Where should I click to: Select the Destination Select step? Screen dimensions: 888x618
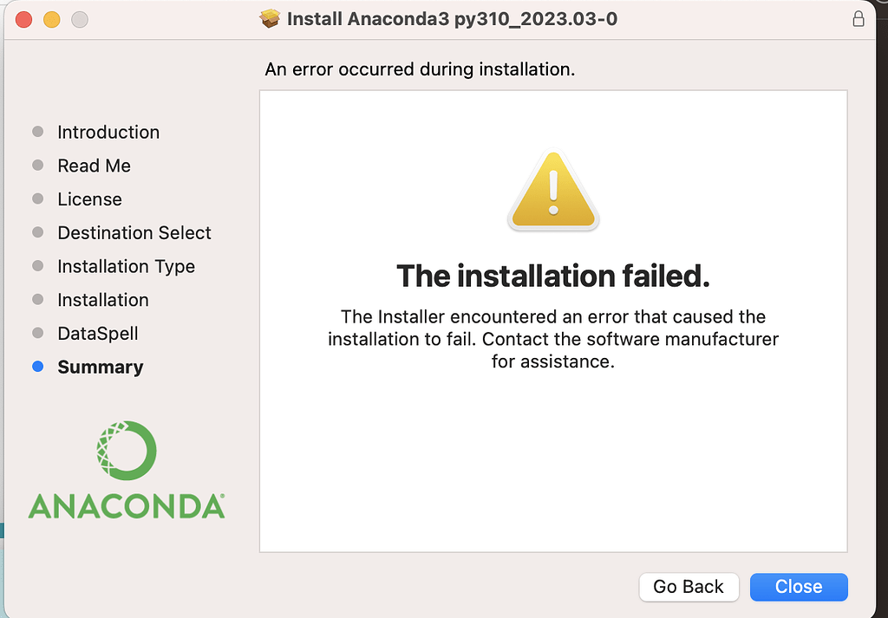pos(134,232)
